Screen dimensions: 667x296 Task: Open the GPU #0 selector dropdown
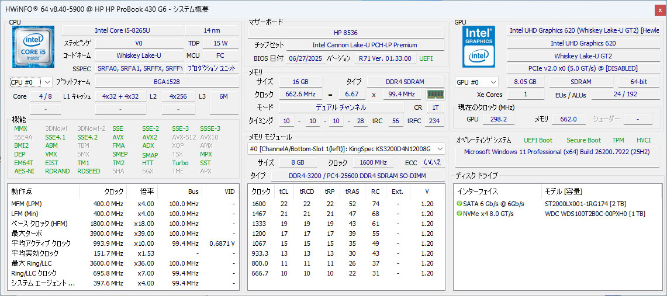pos(476,82)
